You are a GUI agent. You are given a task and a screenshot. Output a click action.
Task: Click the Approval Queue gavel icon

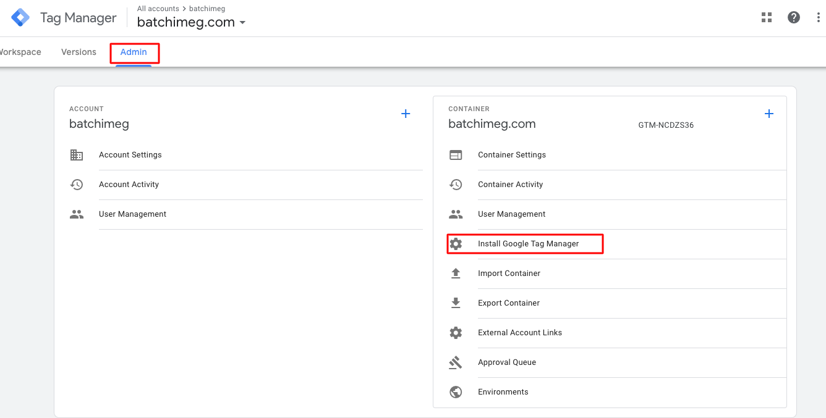click(x=456, y=362)
